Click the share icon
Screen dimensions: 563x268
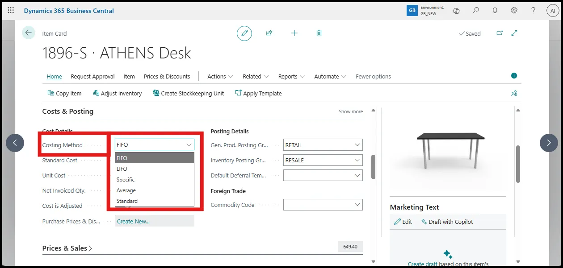coord(269,33)
